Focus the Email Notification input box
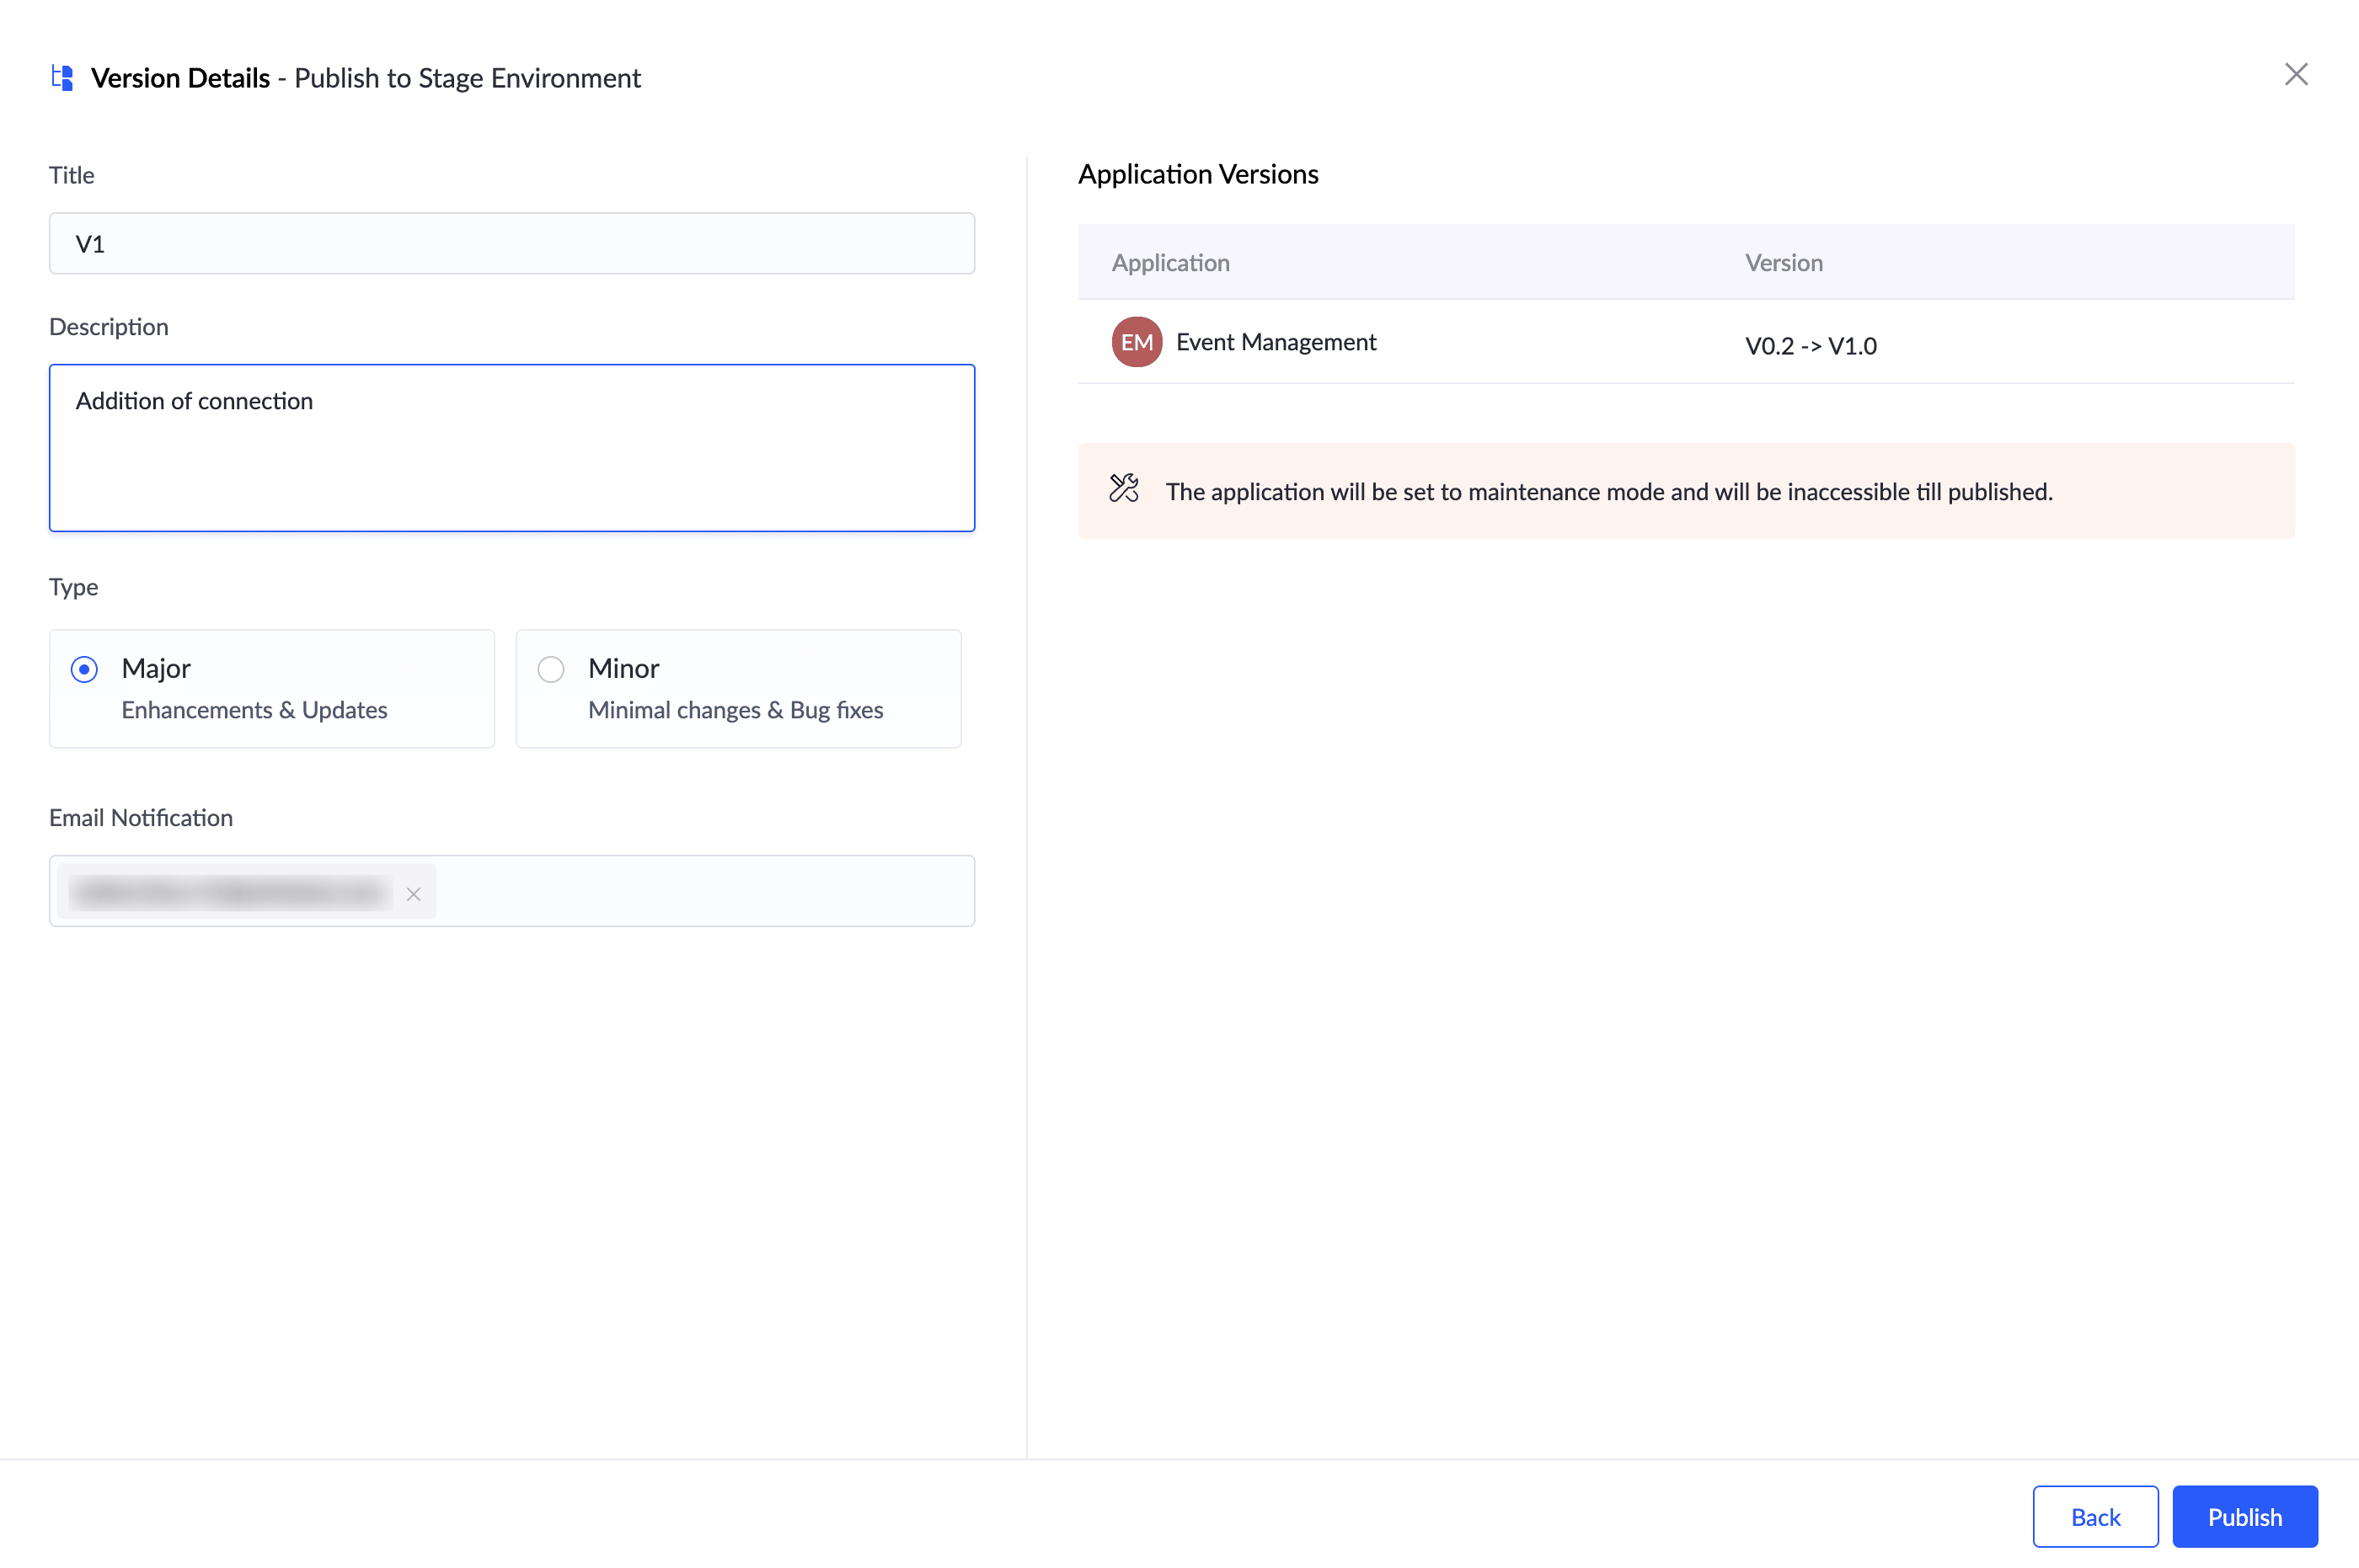 pos(700,891)
